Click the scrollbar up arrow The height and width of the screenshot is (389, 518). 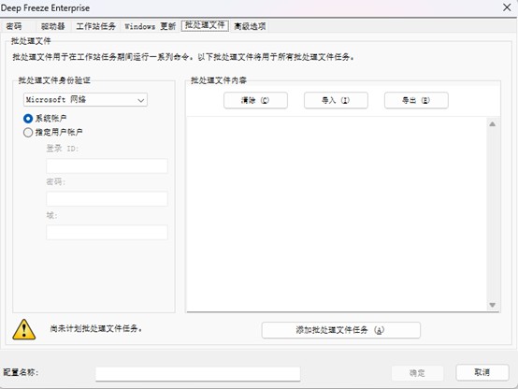pyautogui.click(x=492, y=124)
